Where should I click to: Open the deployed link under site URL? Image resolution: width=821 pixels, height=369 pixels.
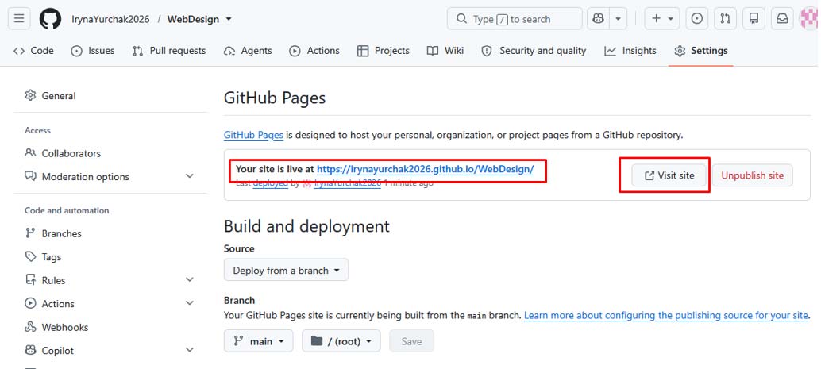pyautogui.click(x=270, y=184)
